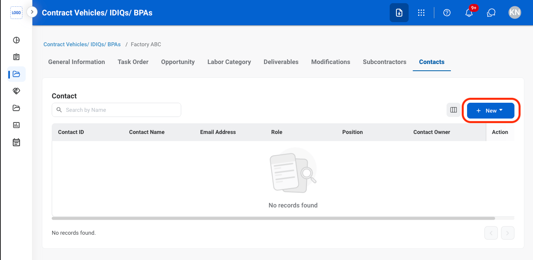
Task: Click the calendar icon in sidebar
Action: coord(16,142)
